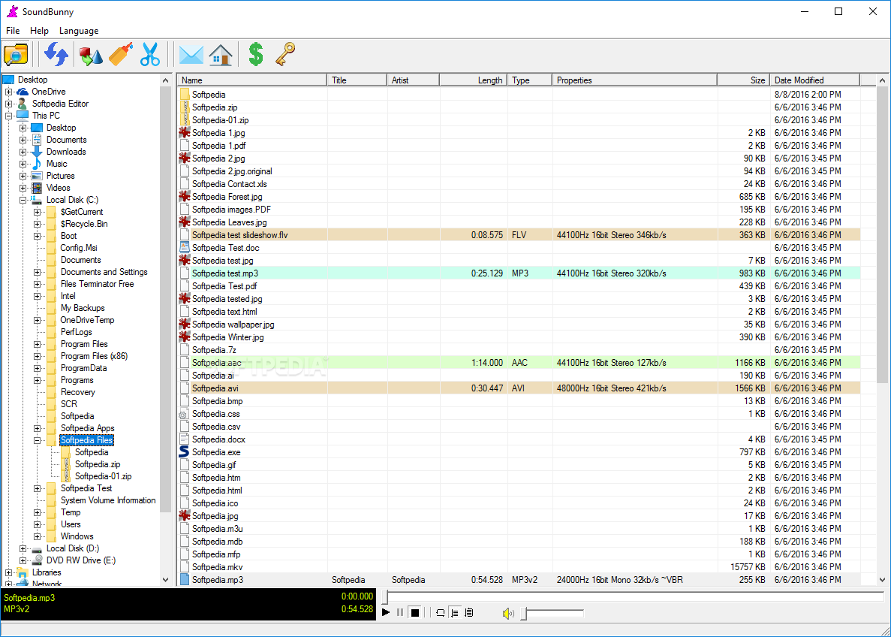The height and width of the screenshot is (637, 891).
Task: Click the blue icon of Softpedia.mp3 row
Action: pyautogui.click(x=184, y=580)
